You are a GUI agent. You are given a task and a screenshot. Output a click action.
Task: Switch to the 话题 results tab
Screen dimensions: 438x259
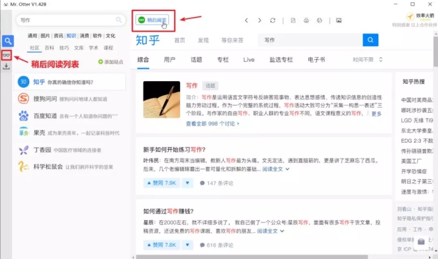click(196, 60)
